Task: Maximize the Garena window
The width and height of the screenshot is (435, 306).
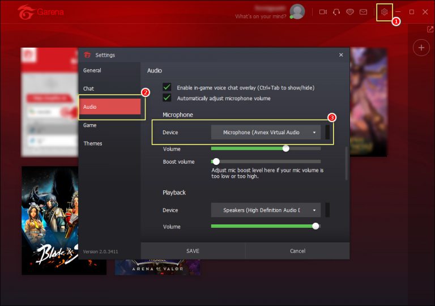Action: pyautogui.click(x=412, y=12)
